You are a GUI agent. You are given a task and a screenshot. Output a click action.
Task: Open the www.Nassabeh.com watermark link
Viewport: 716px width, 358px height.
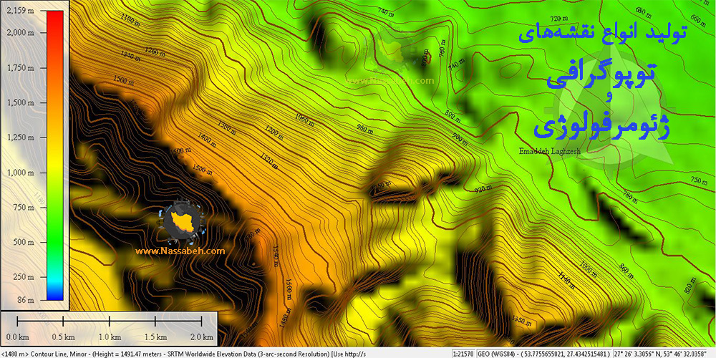(x=180, y=251)
